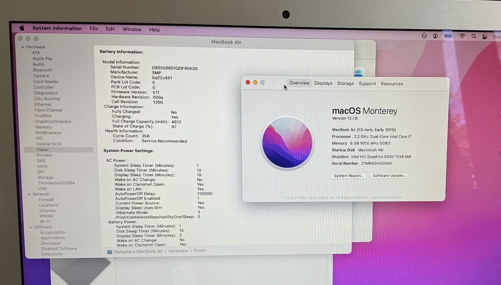Select WWAN under Network
The width and height of the screenshot is (501, 285).
47,216
